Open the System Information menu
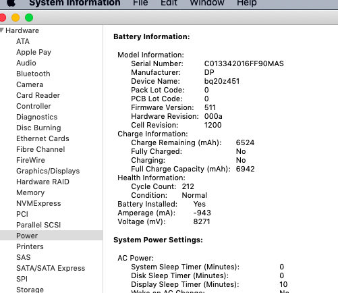338x293 pixels. click(75, 3)
